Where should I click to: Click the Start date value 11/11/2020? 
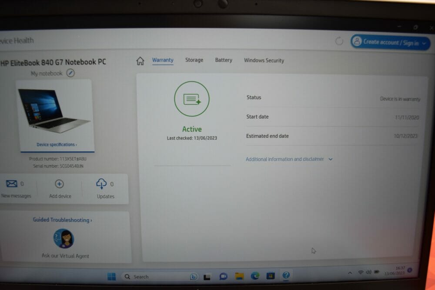coord(407,117)
